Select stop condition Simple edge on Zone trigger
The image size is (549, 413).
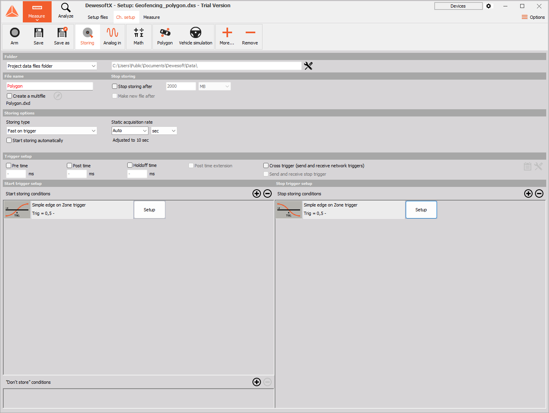pyautogui.click(x=331, y=205)
